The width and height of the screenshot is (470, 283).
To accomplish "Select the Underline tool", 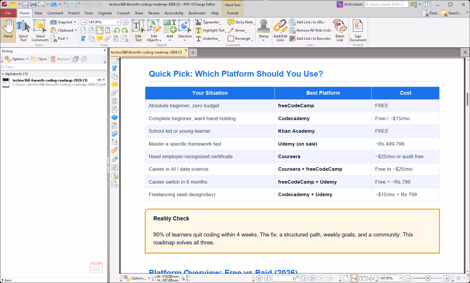I will pos(208,39).
